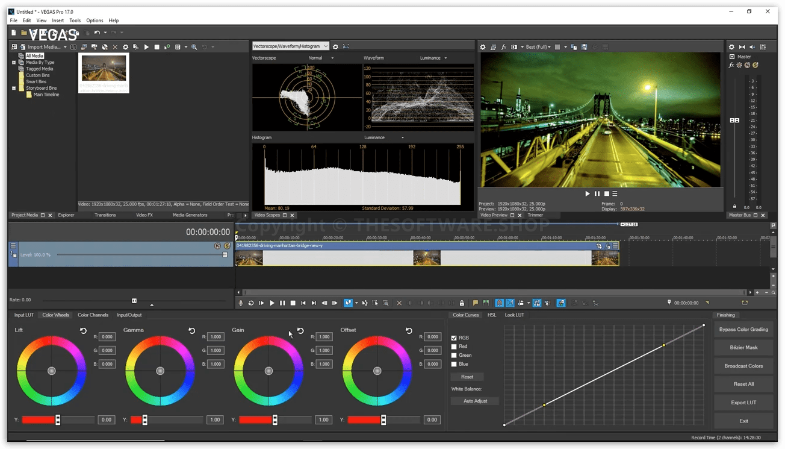
Task: Open the Vectorscope/Waveform/Histogram dropdown
Action: tap(290, 46)
